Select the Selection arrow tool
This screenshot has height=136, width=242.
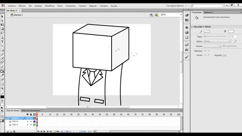click(x=2, y=17)
